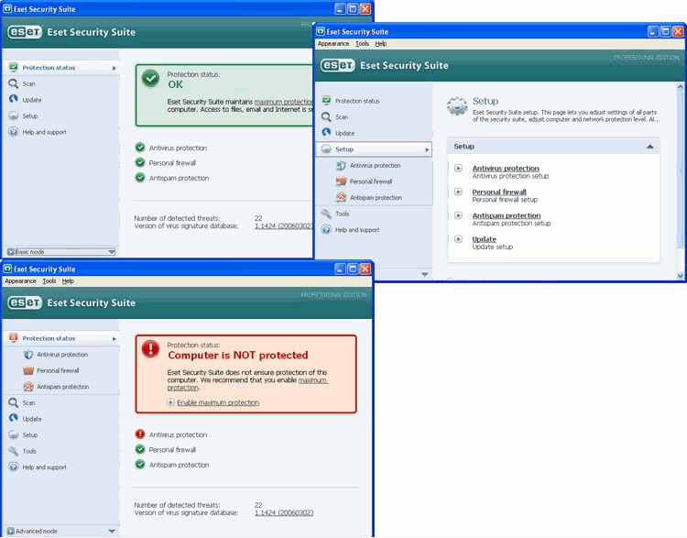
Task: Click the Antivirus protection shield icon under Setup
Action: [342, 166]
